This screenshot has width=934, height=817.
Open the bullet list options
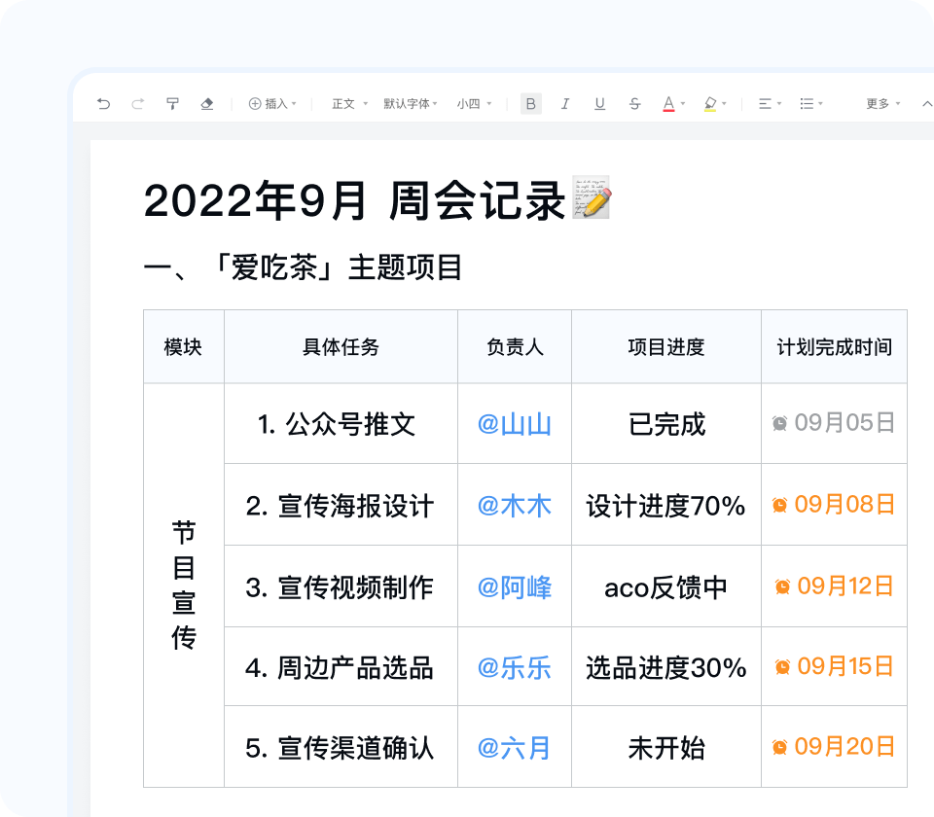coord(810,104)
